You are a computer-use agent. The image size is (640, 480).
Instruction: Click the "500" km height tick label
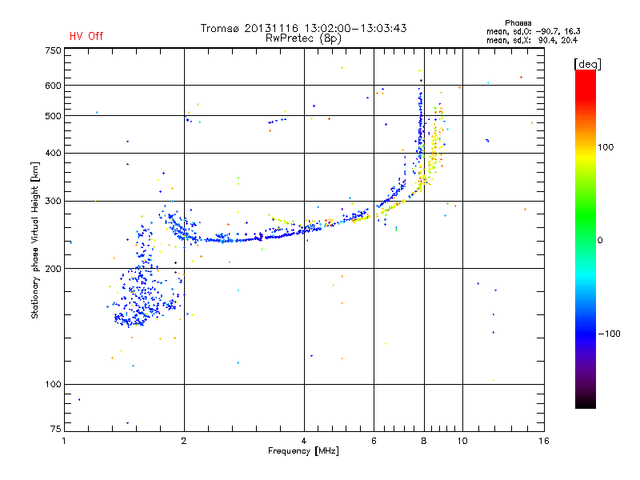[x=53, y=116]
